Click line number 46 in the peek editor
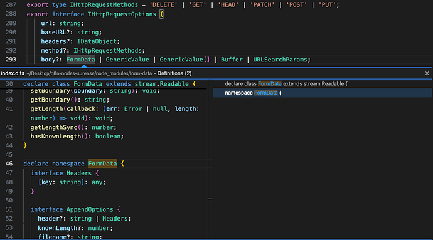Screen dimensions: 433x240 [x=9, y=164]
